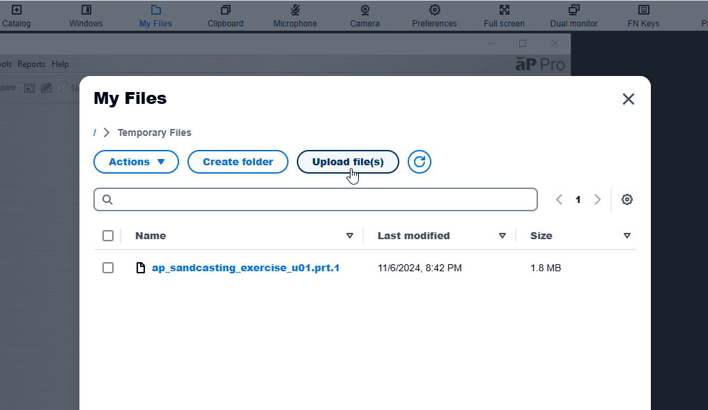The width and height of the screenshot is (708, 410).
Task: Open the Actions dropdown
Action: [x=136, y=162]
